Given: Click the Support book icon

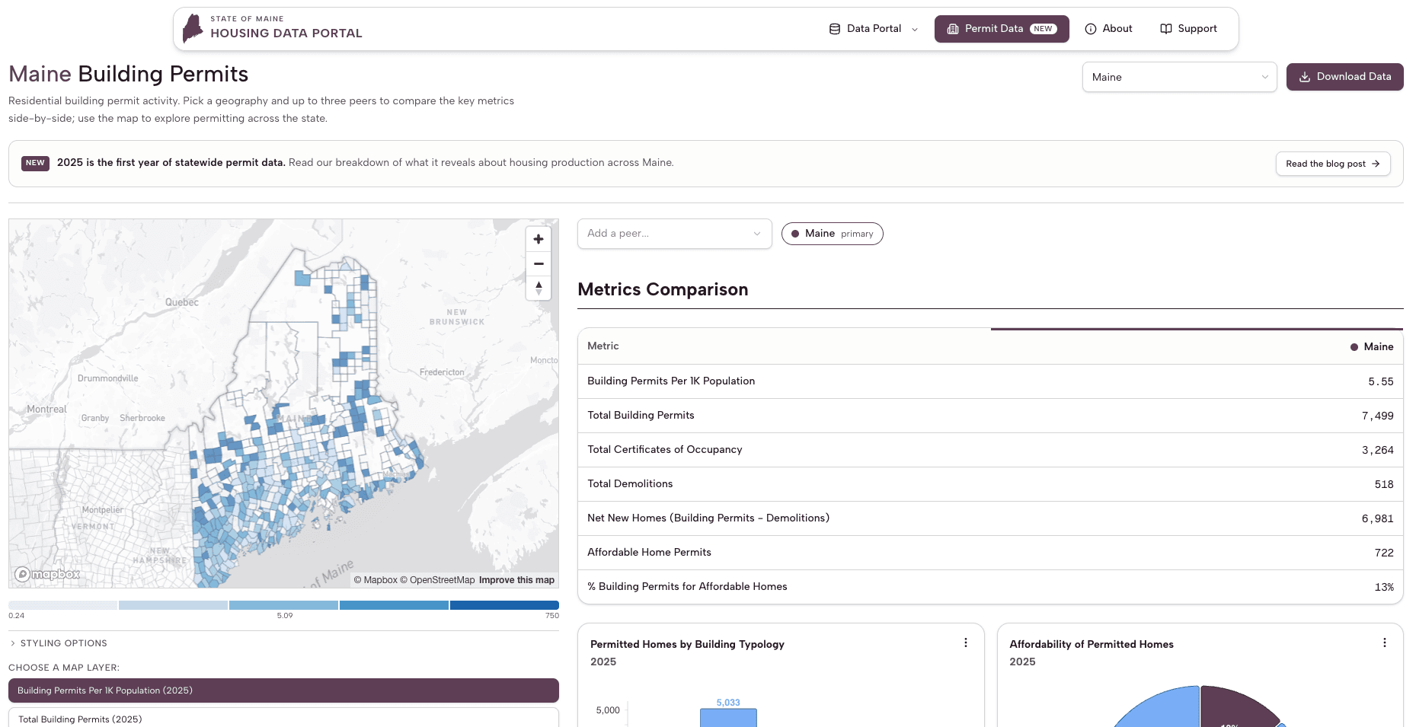Looking at the screenshot, I should coord(1166,29).
